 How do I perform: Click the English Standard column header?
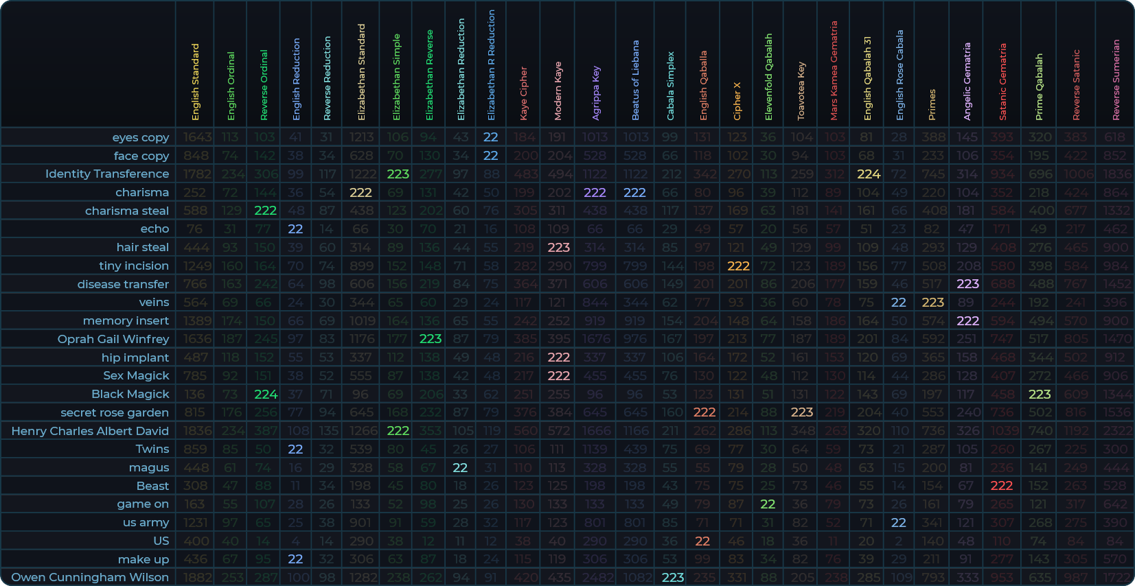pyautogui.click(x=195, y=82)
